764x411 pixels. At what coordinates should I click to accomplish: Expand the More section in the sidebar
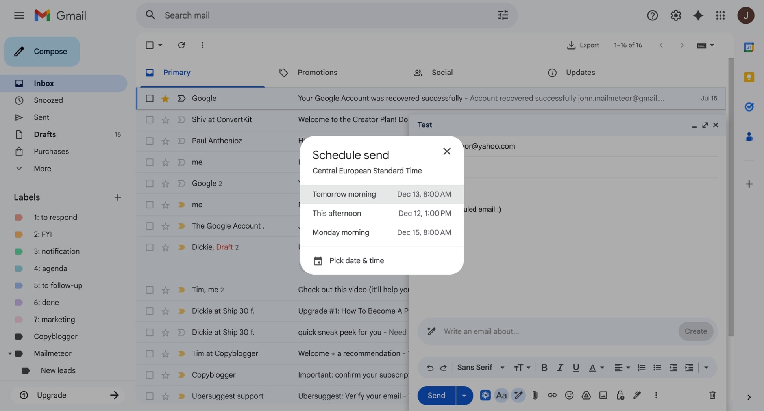(41, 169)
